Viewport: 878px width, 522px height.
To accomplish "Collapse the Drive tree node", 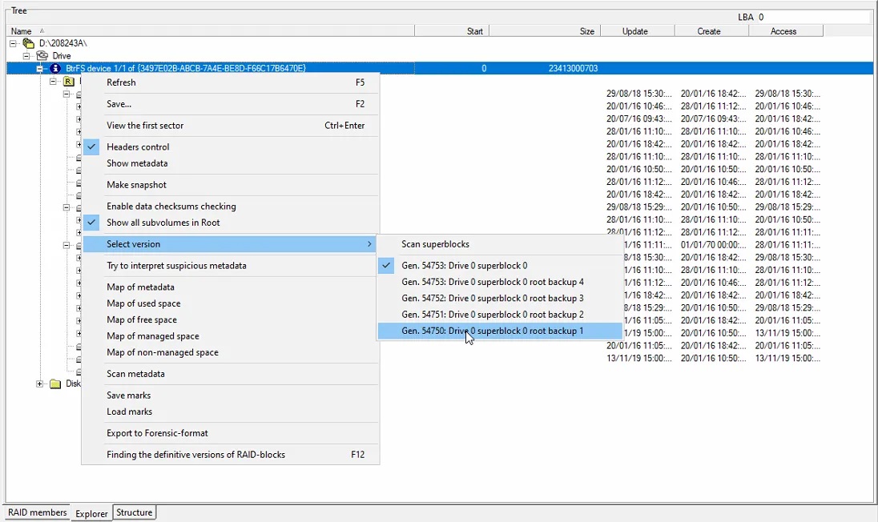I will 26,56.
